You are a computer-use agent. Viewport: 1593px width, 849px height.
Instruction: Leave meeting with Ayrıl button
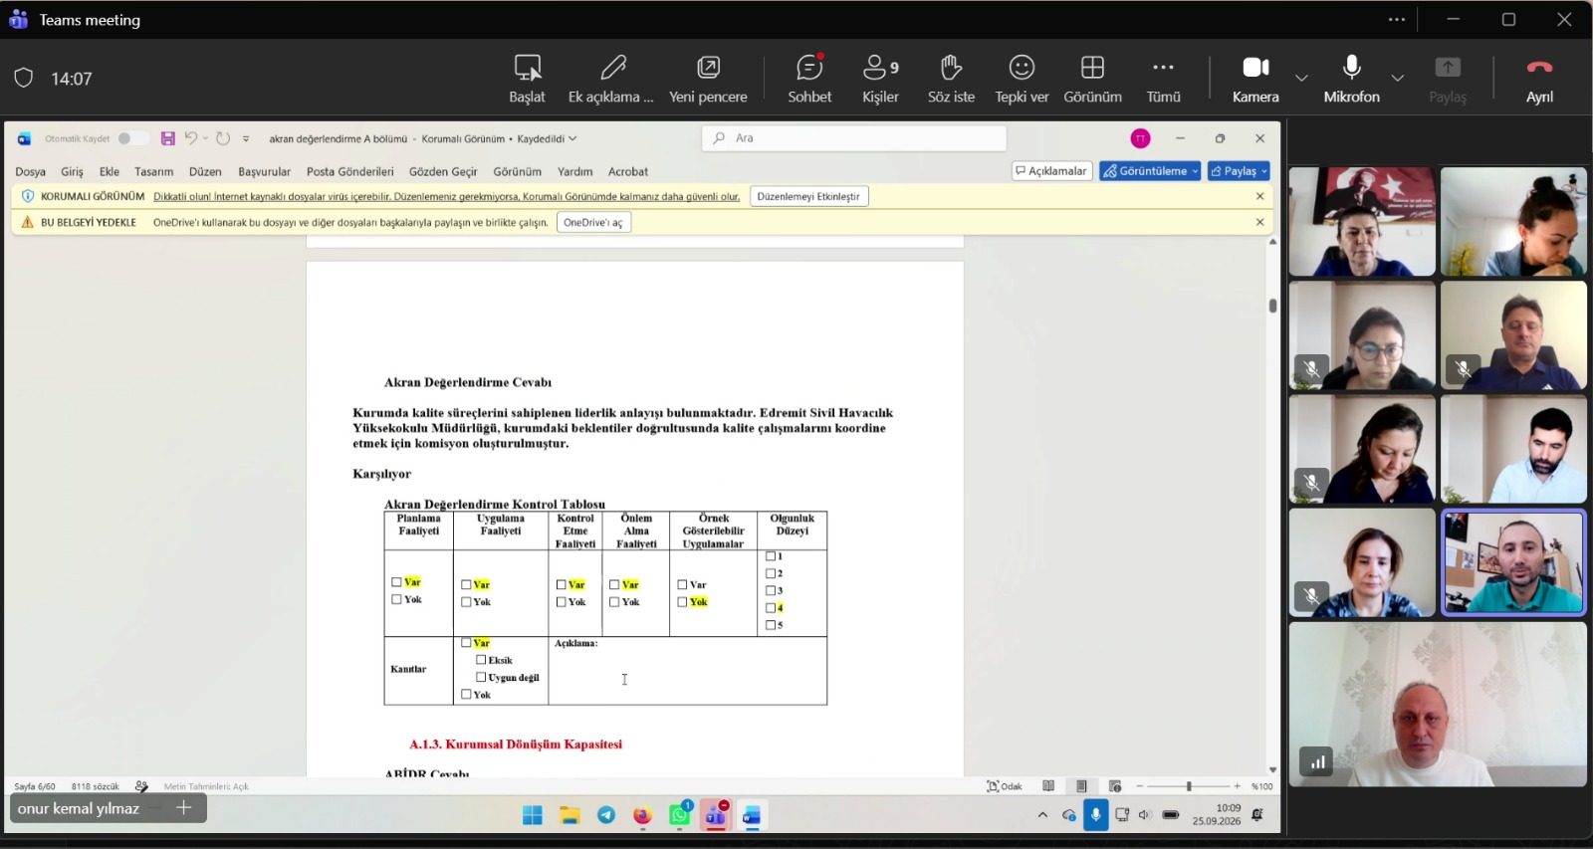[x=1539, y=79]
